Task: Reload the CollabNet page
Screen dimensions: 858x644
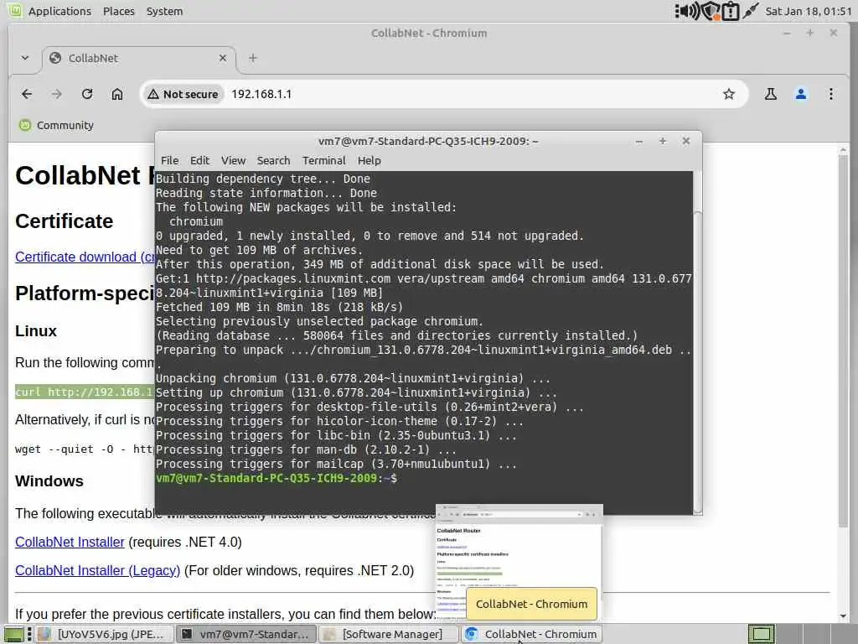Action: point(87,94)
